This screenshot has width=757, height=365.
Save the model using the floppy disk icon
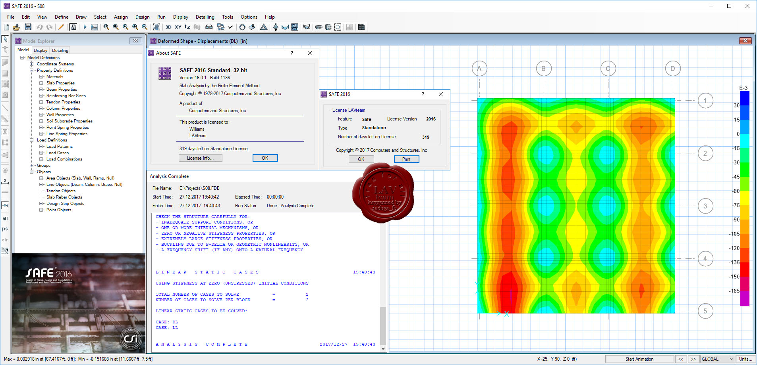click(x=28, y=27)
